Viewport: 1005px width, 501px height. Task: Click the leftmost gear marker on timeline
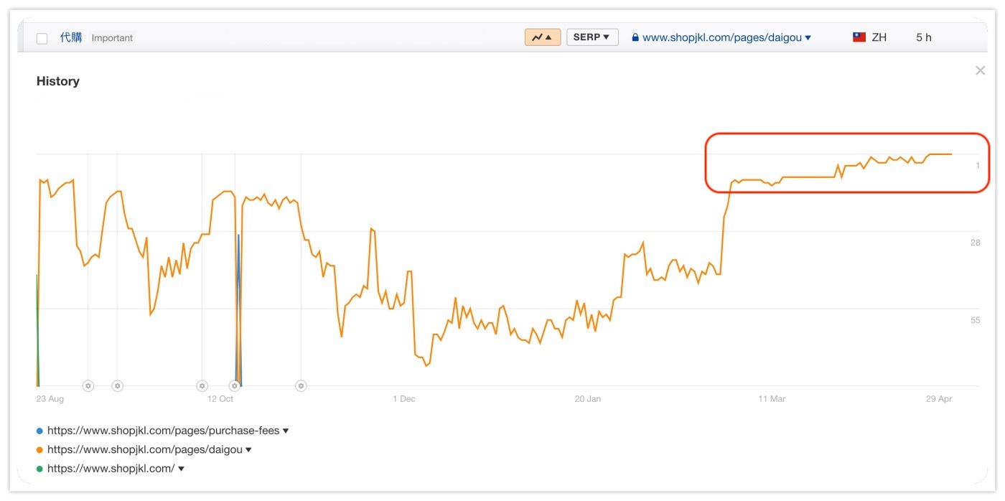[x=88, y=386]
